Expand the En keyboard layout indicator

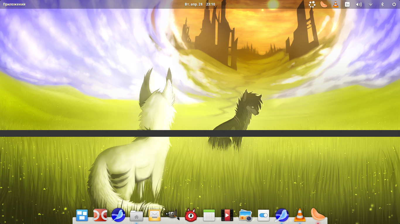[x=347, y=4]
